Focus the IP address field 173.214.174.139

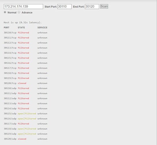(x=23, y=7)
